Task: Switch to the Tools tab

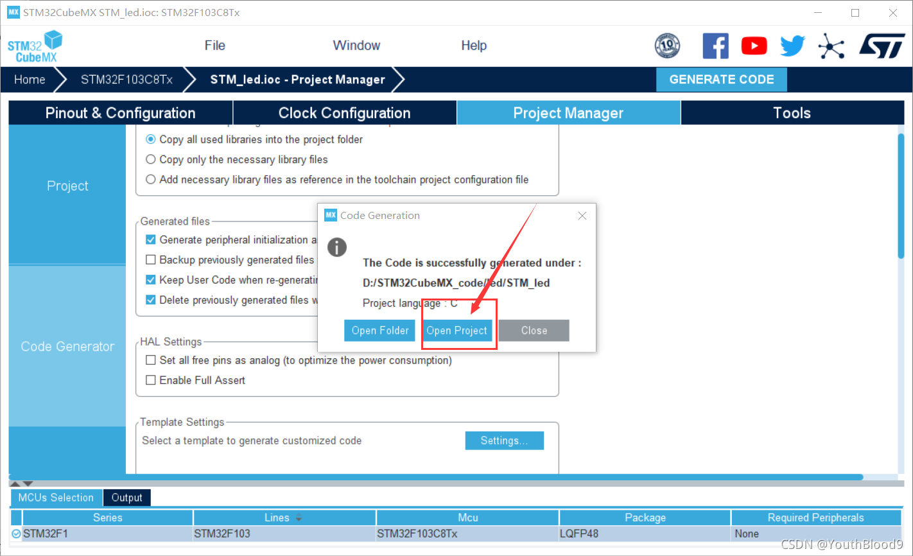Action: coord(792,113)
